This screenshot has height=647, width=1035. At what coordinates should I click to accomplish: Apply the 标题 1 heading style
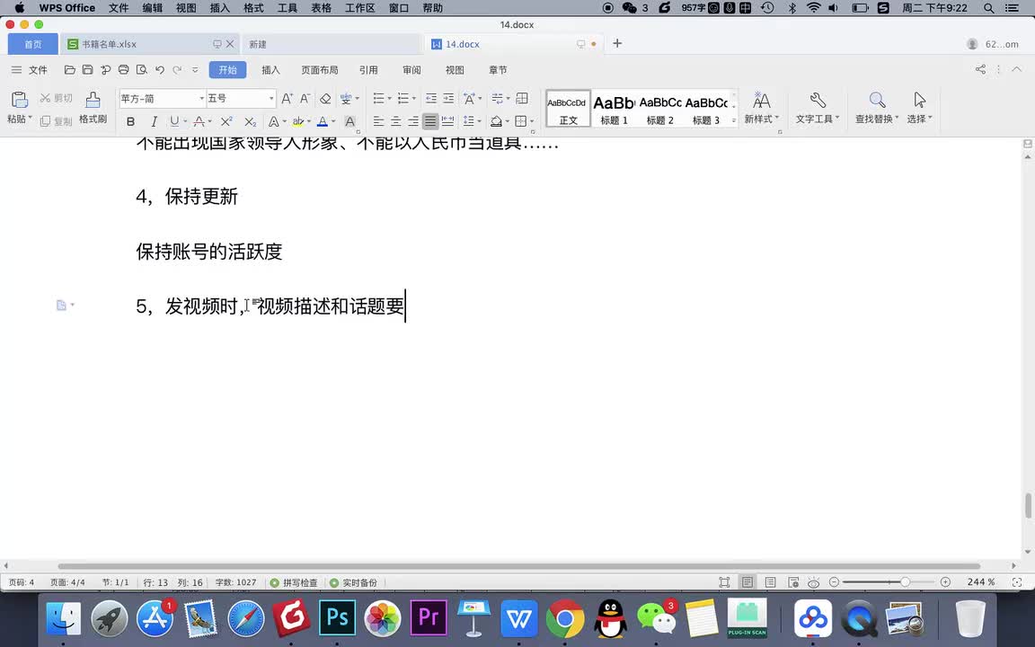614,109
